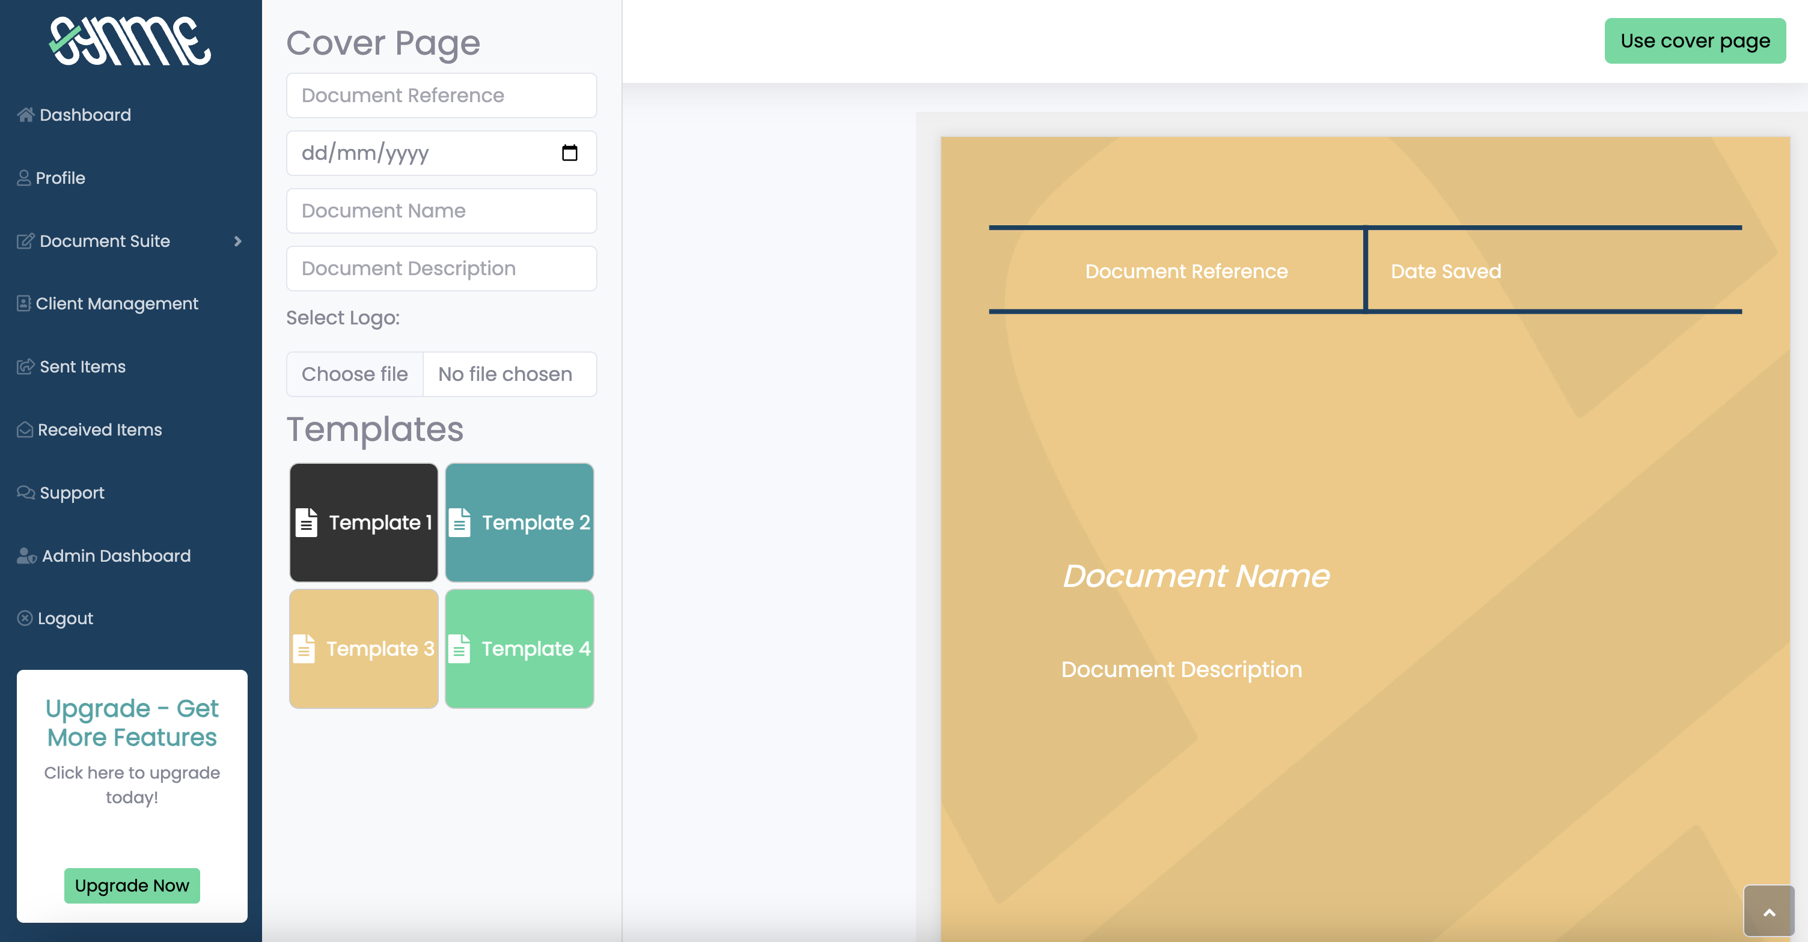Viewport: 1808px width, 942px height.
Task: Click the Client Management contact icon
Action: pos(24,303)
